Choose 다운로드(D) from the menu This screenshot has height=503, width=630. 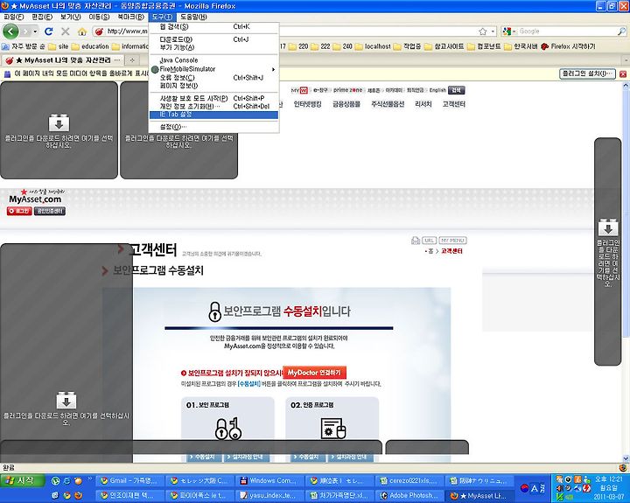pos(213,39)
